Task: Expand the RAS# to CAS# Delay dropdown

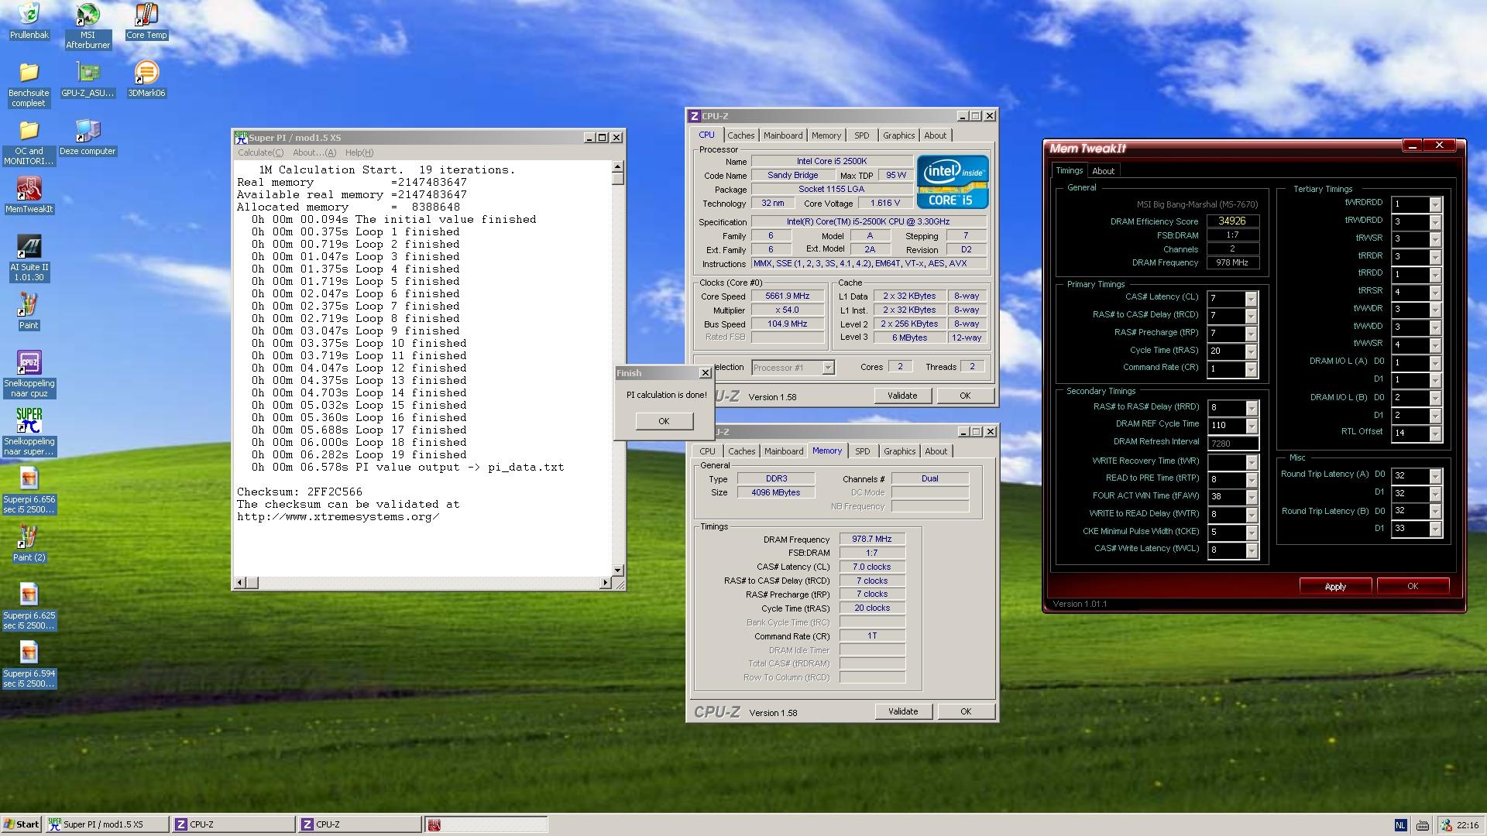Action: click(x=1251, y=316)
